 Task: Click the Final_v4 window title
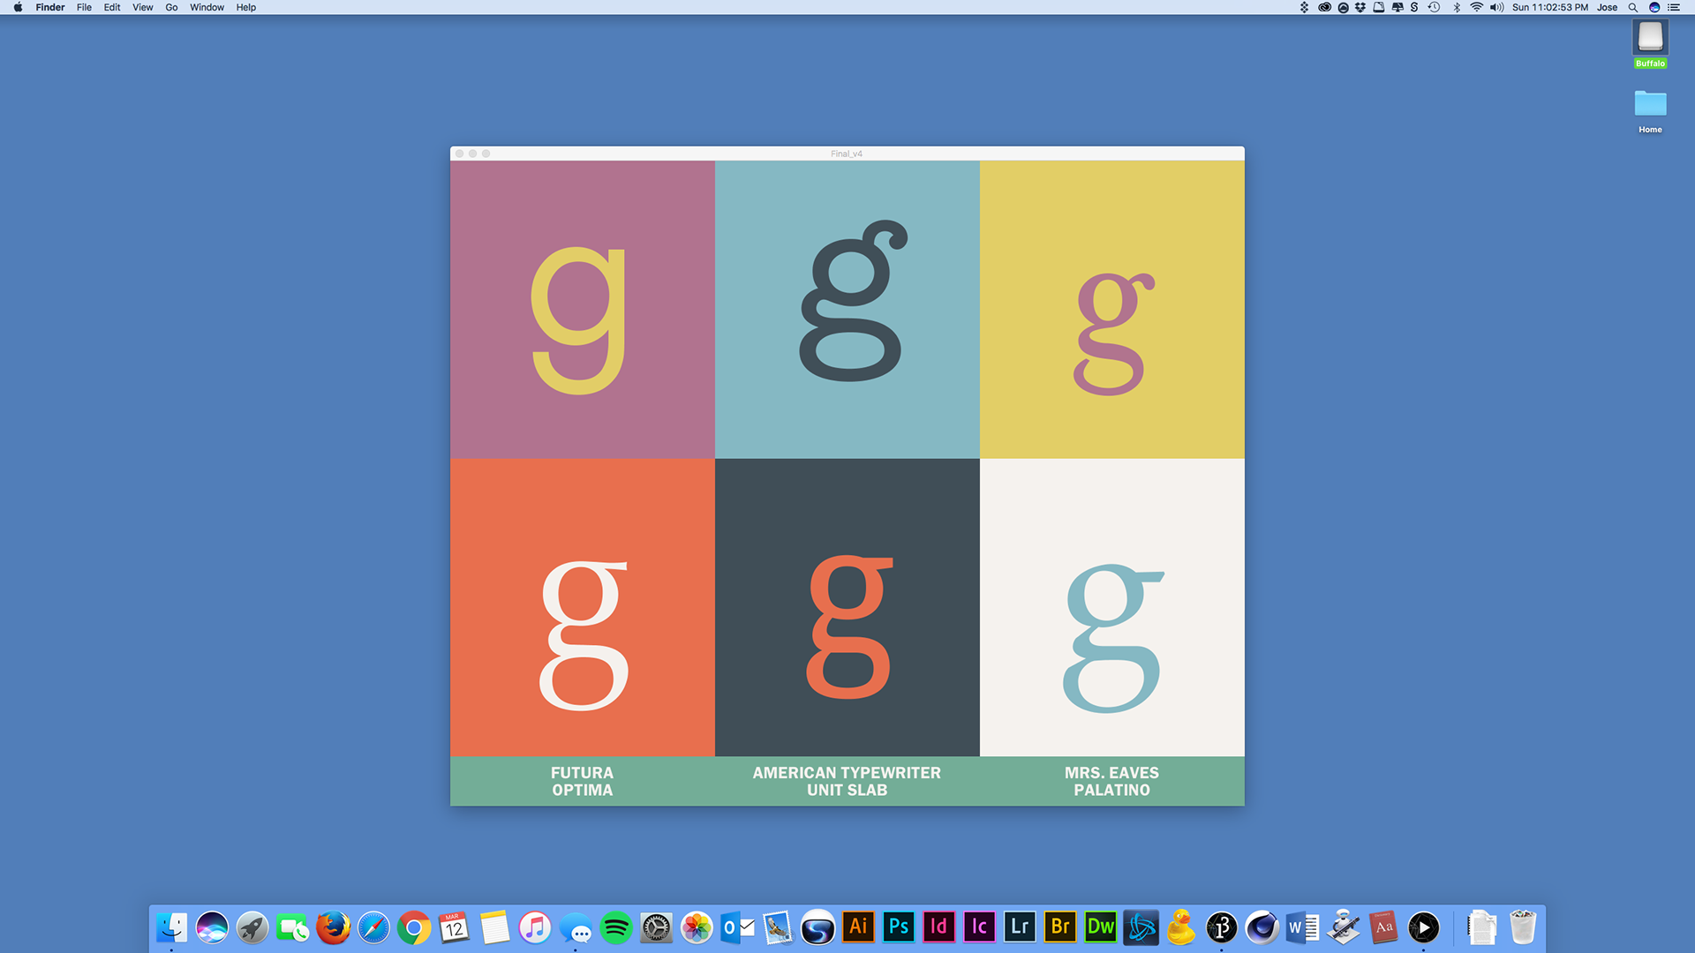tap(847, 154)
